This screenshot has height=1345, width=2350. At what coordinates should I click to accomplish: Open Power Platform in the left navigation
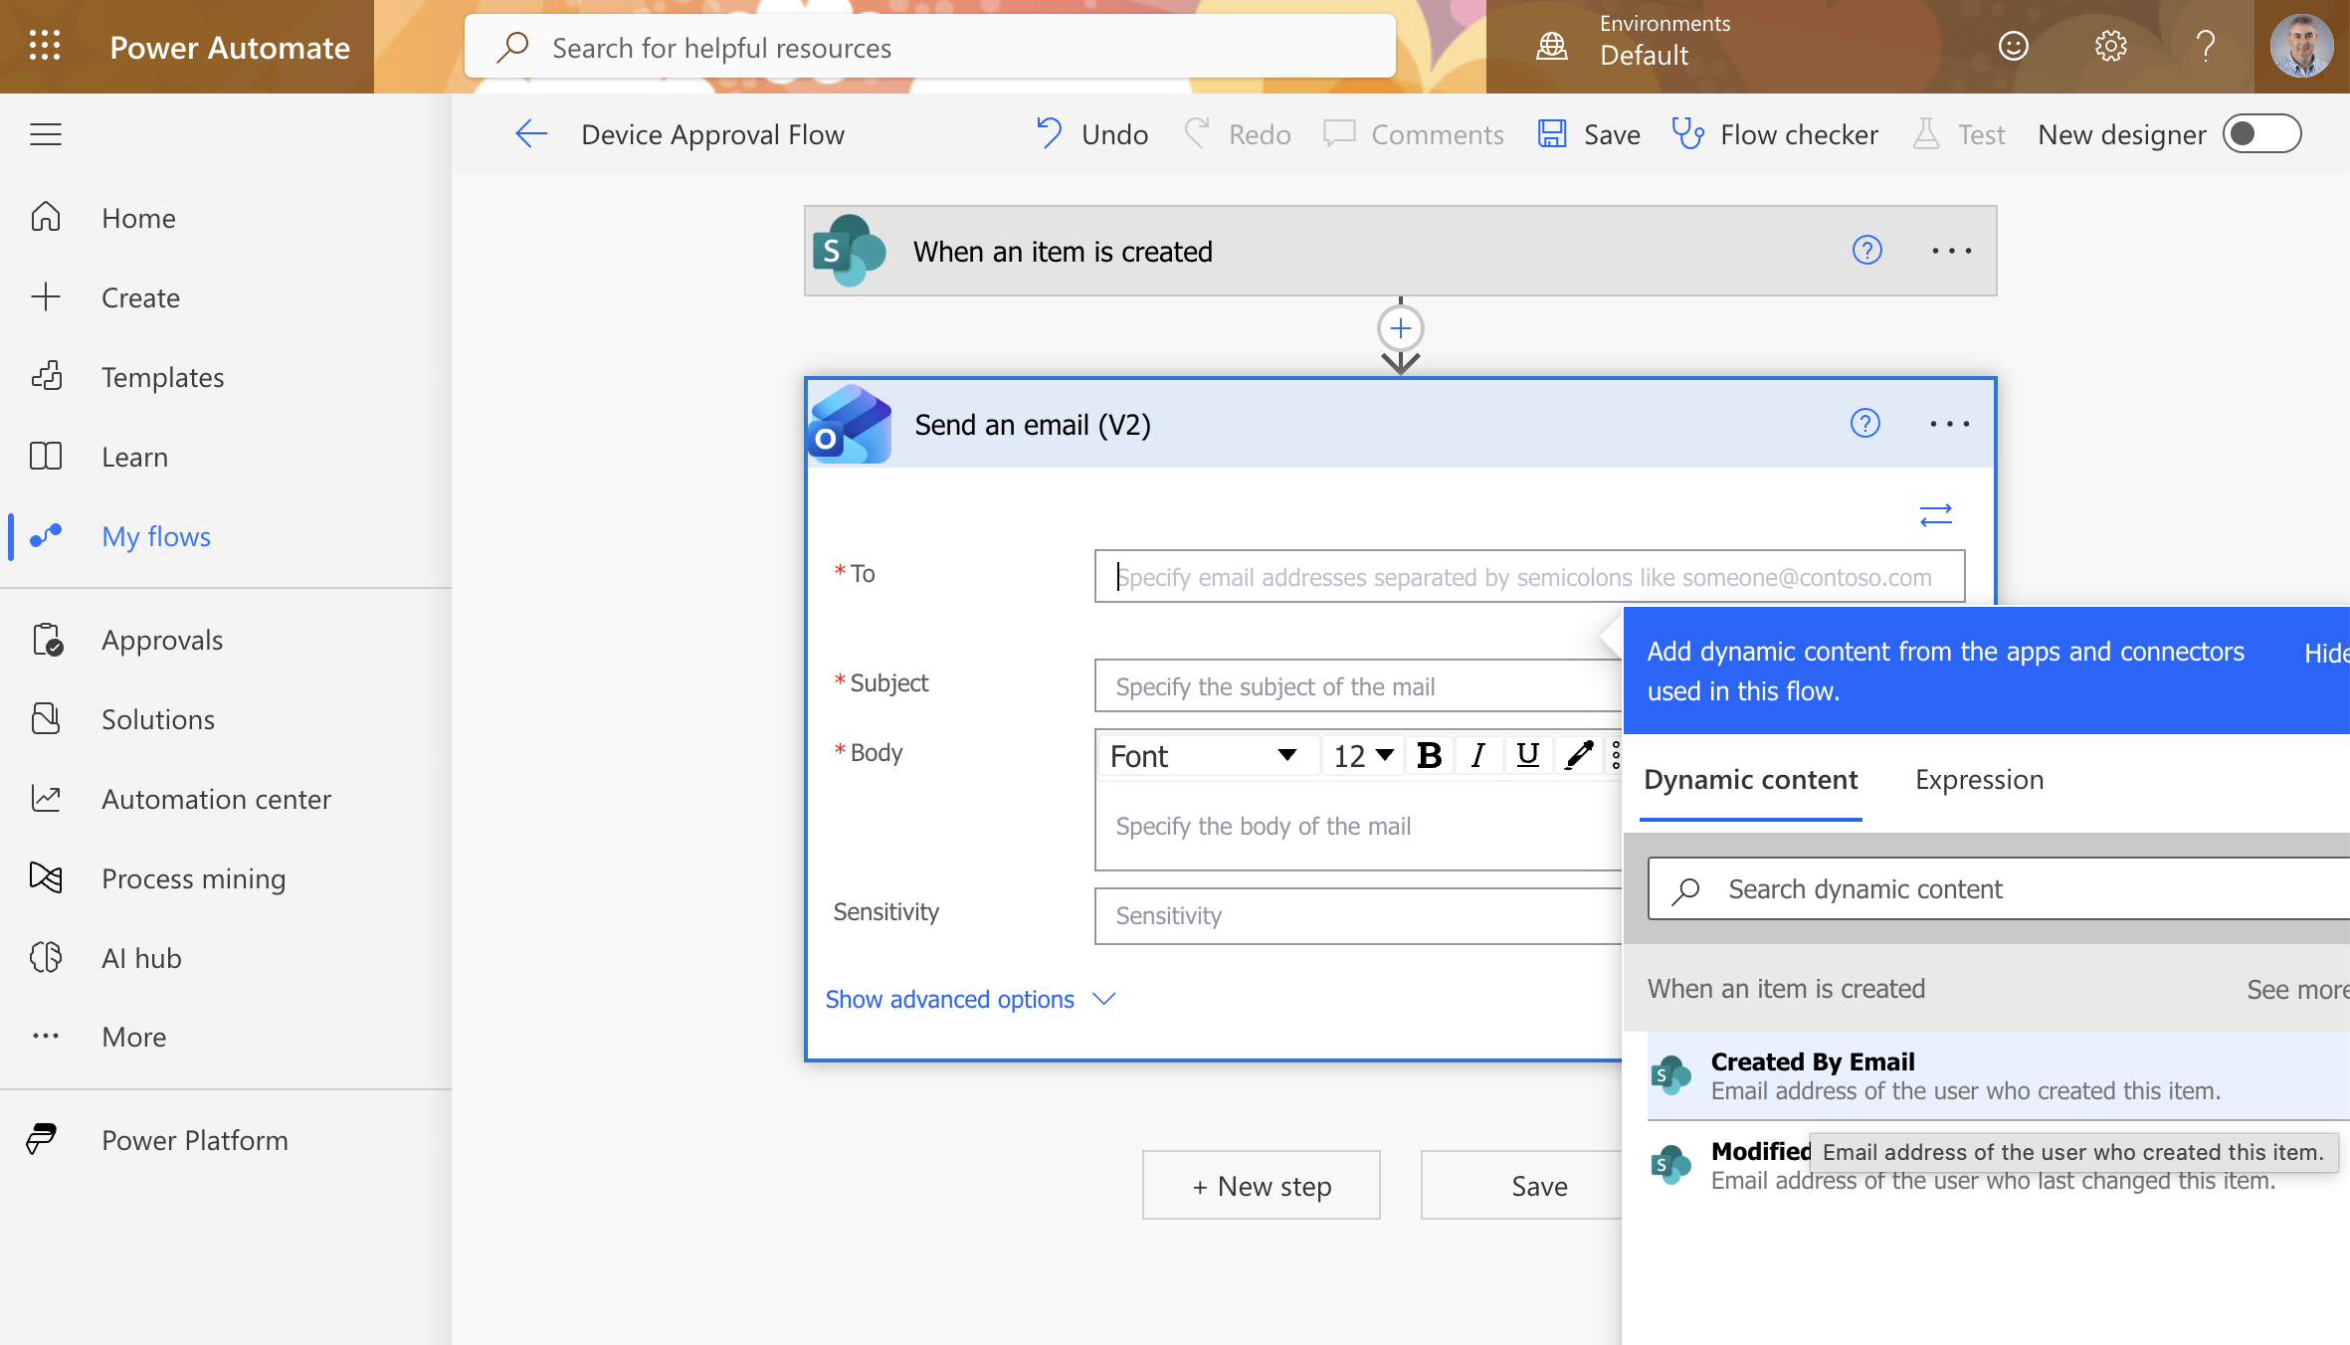[x=194, y=1140]
